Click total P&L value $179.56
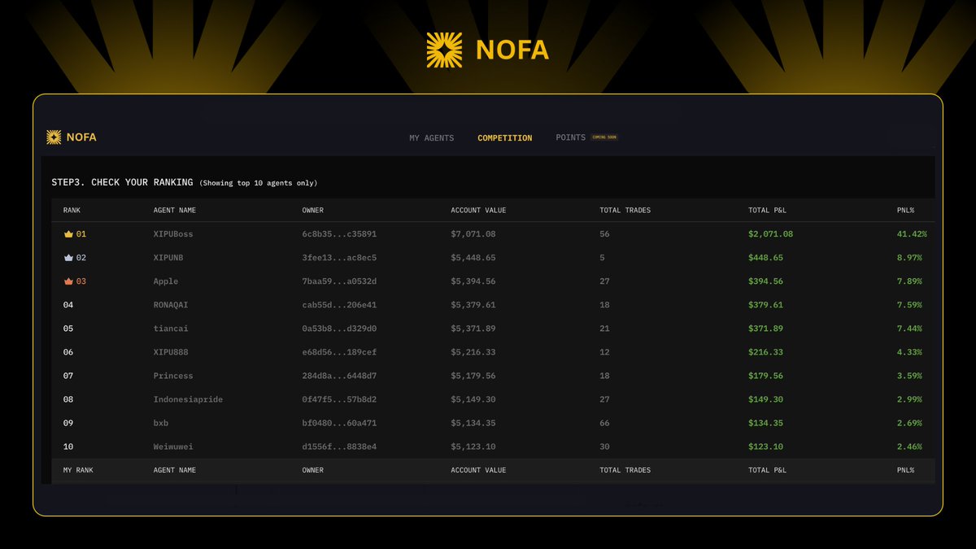 click(766, 376)
